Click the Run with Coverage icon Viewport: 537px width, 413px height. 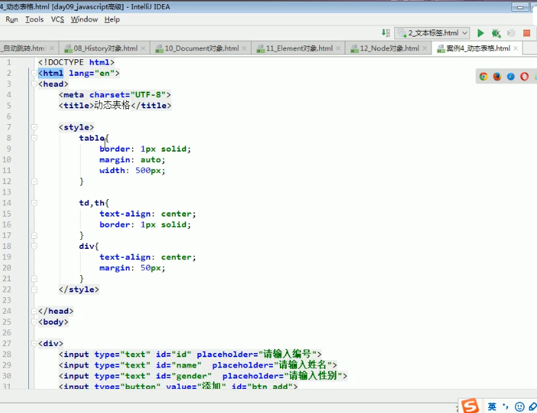pos(511,33)
